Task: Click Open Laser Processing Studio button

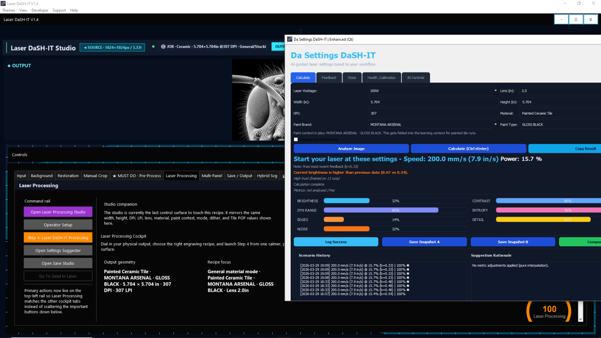Action: click(58, 212)
